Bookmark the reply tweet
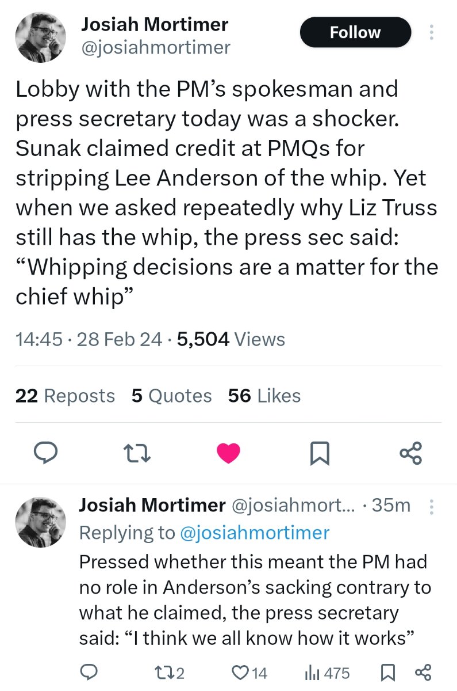 pyautogui.click(x=388, y=672)
